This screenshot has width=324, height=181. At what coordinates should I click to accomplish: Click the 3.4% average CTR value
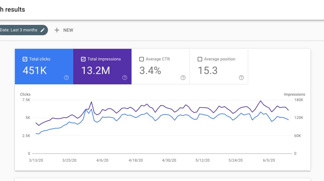[x=150, y=70]
